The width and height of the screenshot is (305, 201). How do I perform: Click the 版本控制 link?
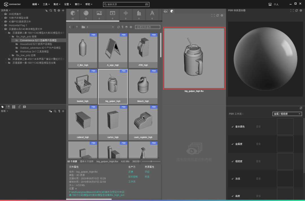pos(133,177)
